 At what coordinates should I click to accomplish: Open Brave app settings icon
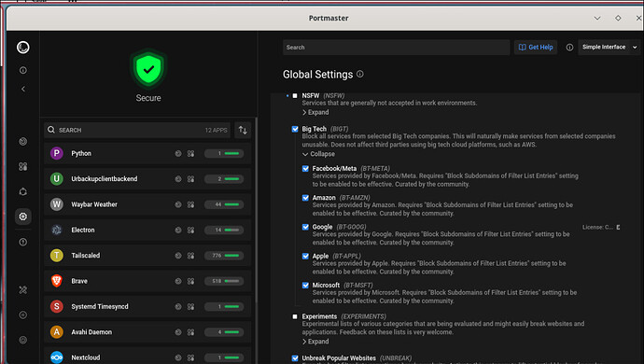pos(191,281)
